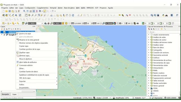The width and height of the screenshot is (181, 102).
Task: Click the identify features icon
Action: pos(24,11)
